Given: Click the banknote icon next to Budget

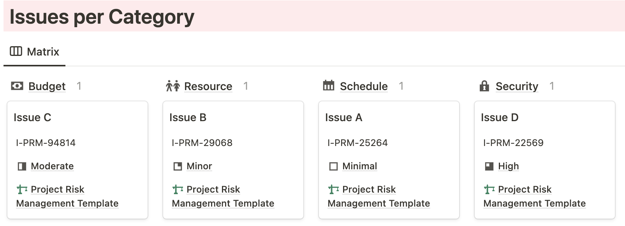Looking at the screenshot, I should click(17, 86).
